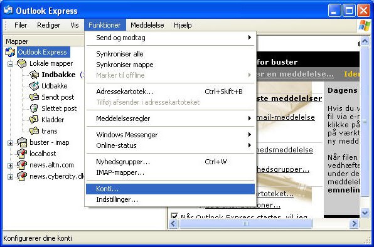The width and height of the screenshot is (374, 247).
Task: Open the Meddelelsesregler submenu
Action: point(170,118)
